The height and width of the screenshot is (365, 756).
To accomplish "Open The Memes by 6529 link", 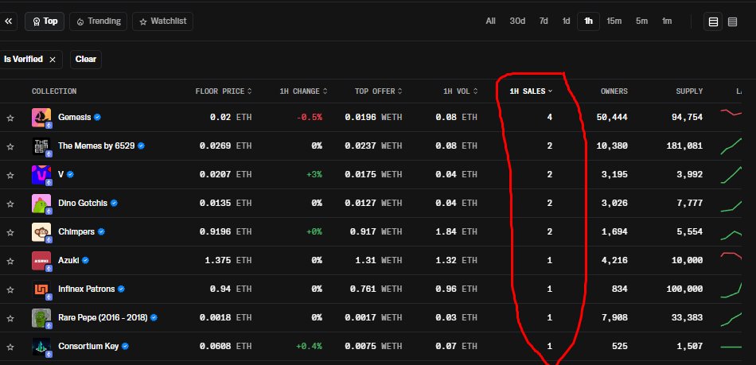I will pyautogui.click(x=96, y=146).
